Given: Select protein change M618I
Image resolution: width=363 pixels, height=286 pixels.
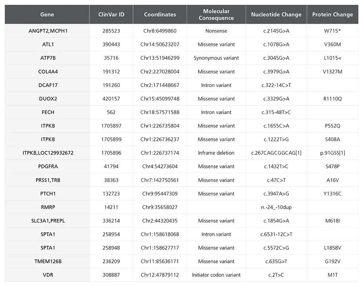Looking at the screenshot, I should 332,220.
